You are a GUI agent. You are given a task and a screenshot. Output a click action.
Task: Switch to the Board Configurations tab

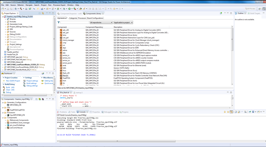[x=95, y=18]
